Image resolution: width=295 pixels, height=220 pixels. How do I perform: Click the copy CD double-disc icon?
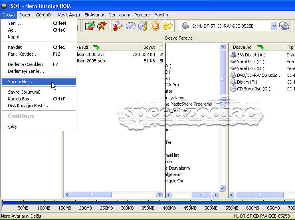coord(131,26)
